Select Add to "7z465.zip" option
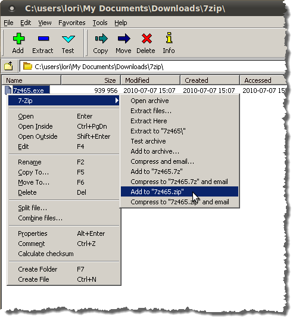Viewport: 296px width, 321px height. pos(179,192)
